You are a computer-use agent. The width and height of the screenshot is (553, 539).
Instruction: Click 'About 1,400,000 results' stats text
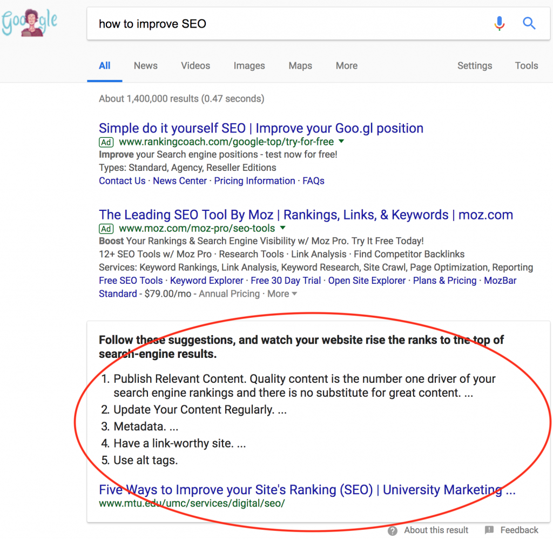pyautogui.click(x=181, y=98)
